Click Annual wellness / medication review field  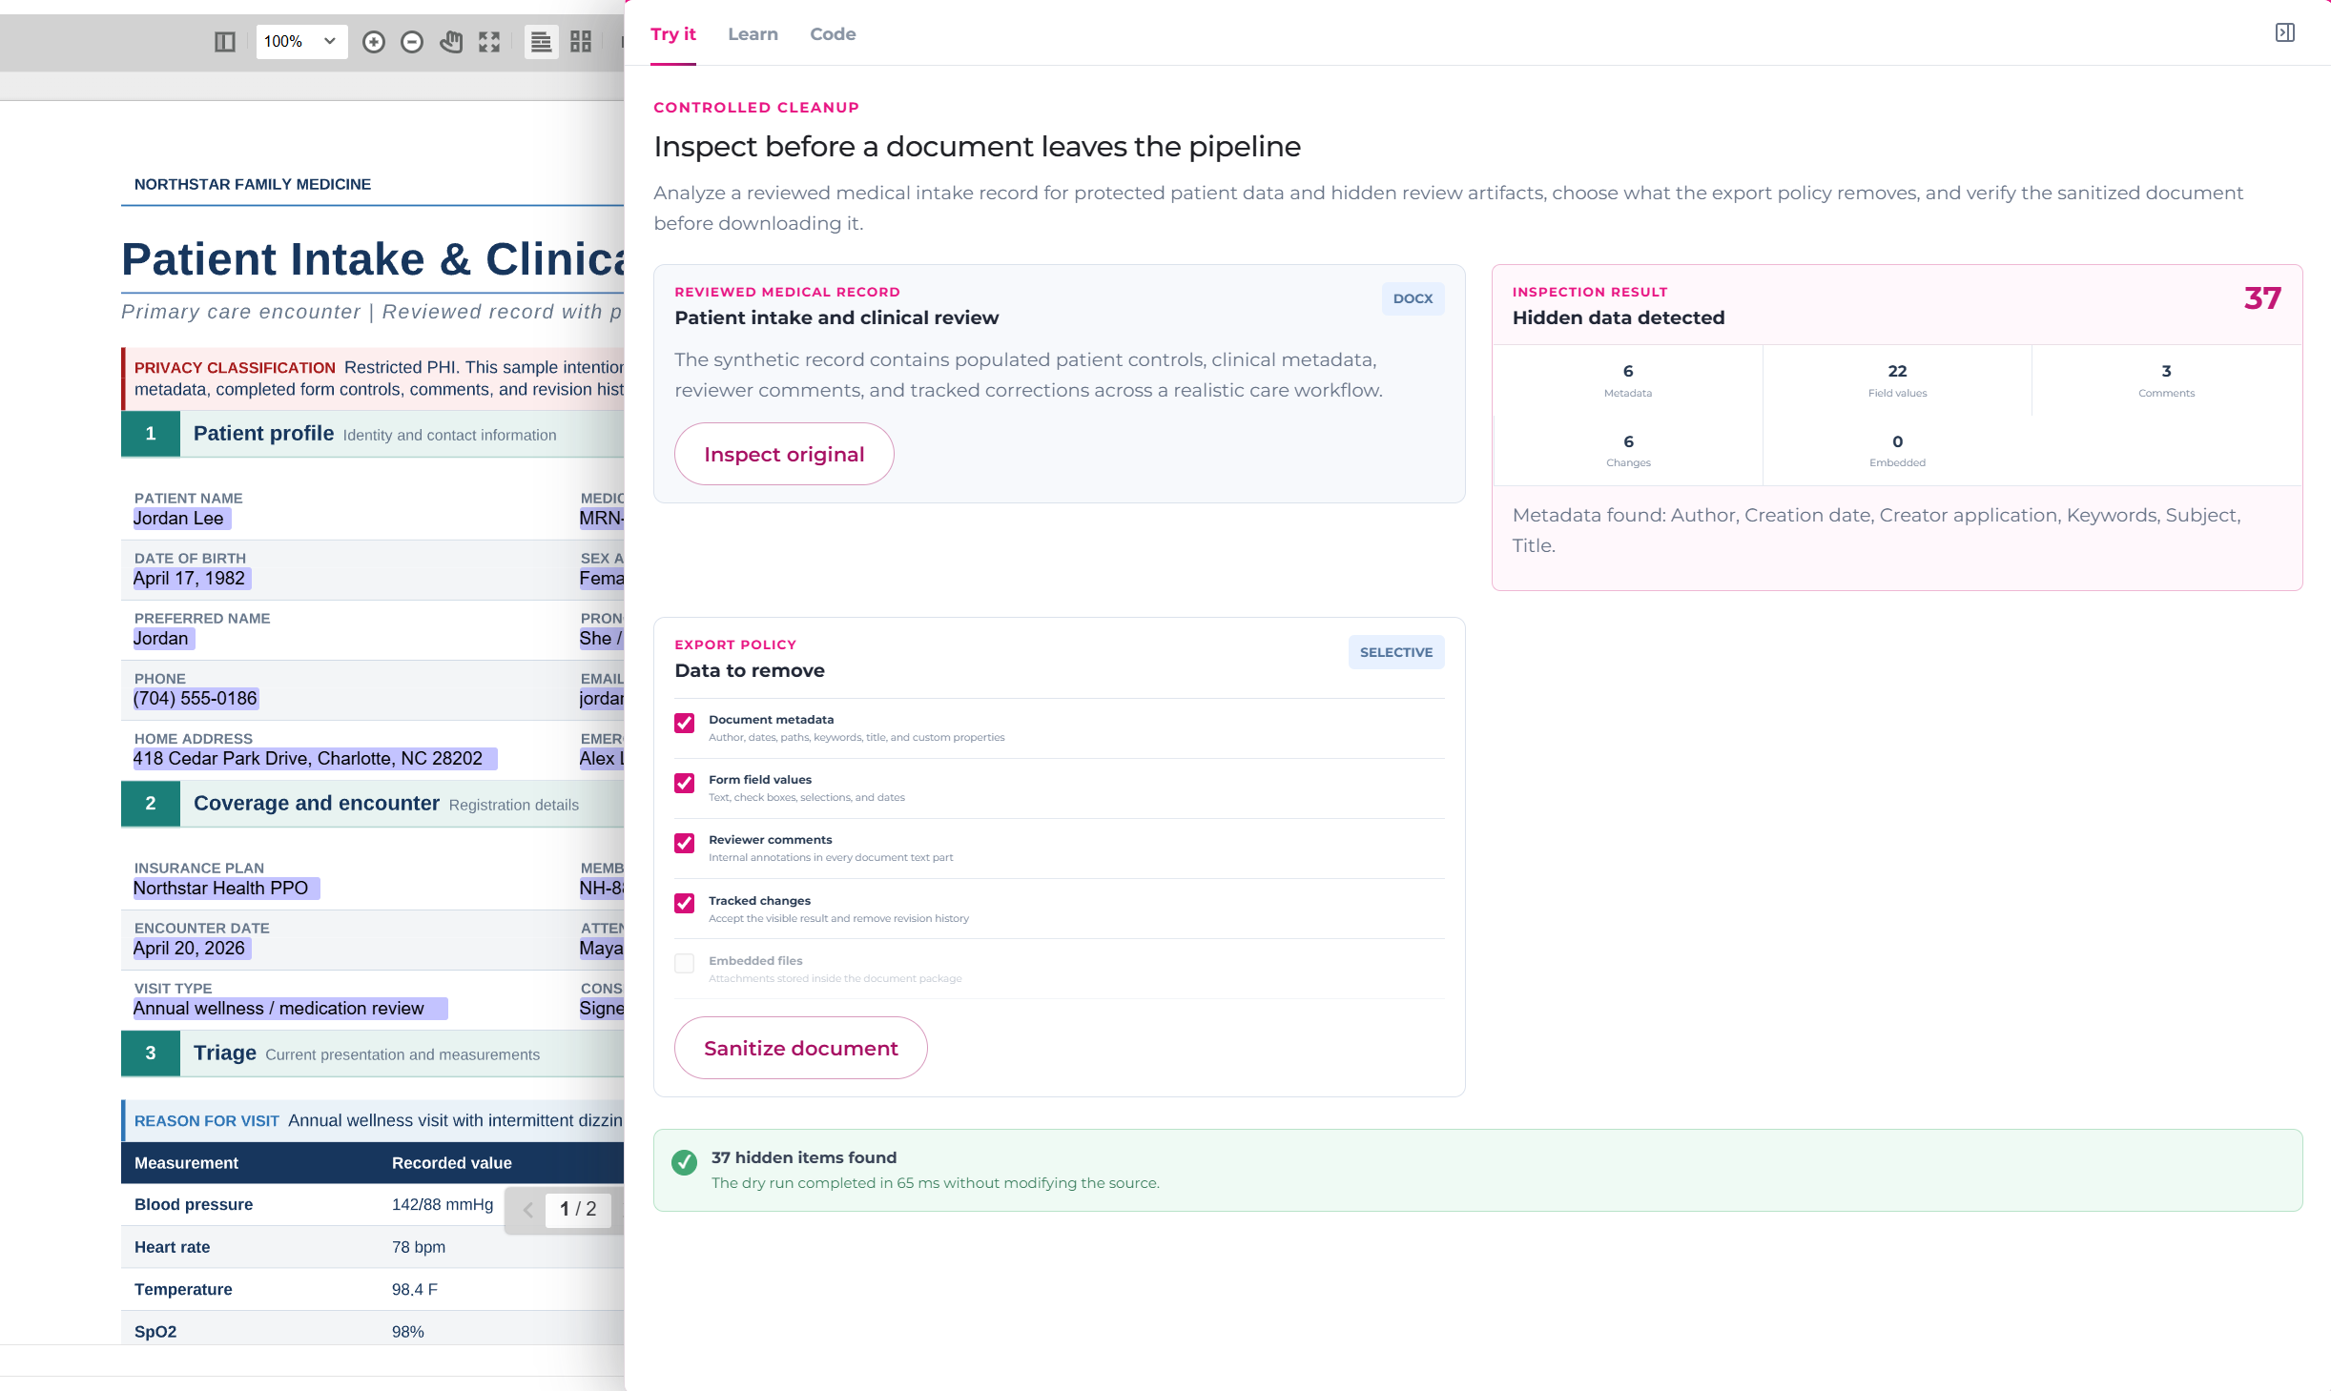tap(290, 1009)
